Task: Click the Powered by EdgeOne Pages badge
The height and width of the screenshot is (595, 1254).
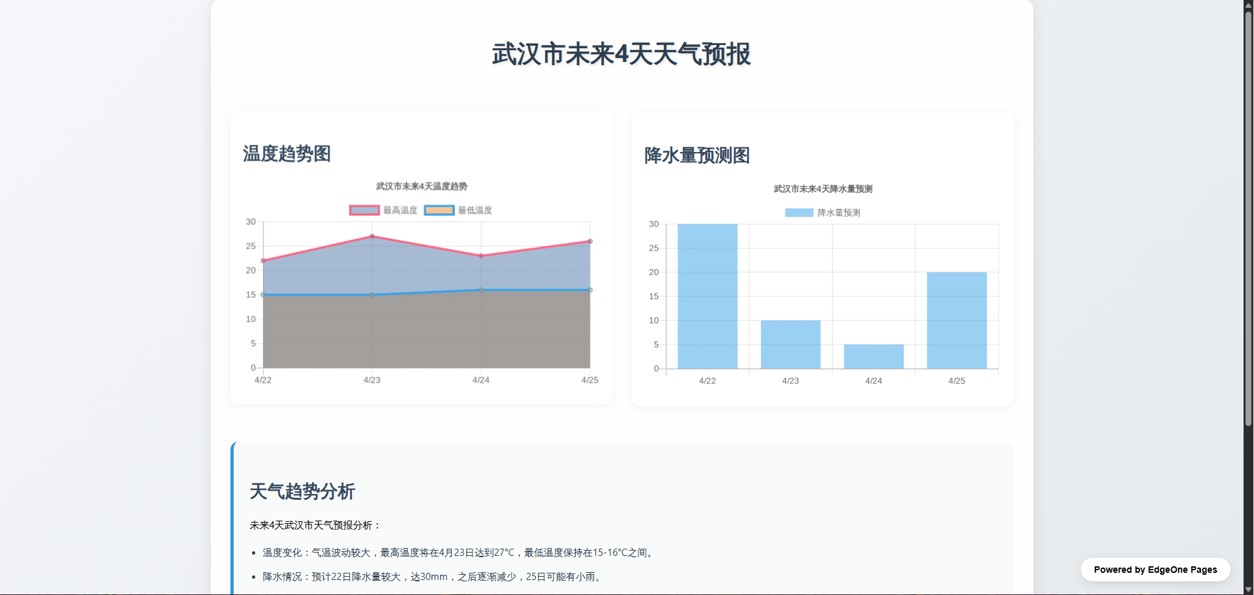Action: pos(1155,570)
